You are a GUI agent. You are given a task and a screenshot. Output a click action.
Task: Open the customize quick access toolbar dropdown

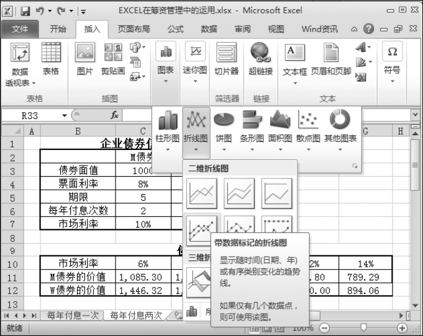pyautogui.click(x=83, y=12)
